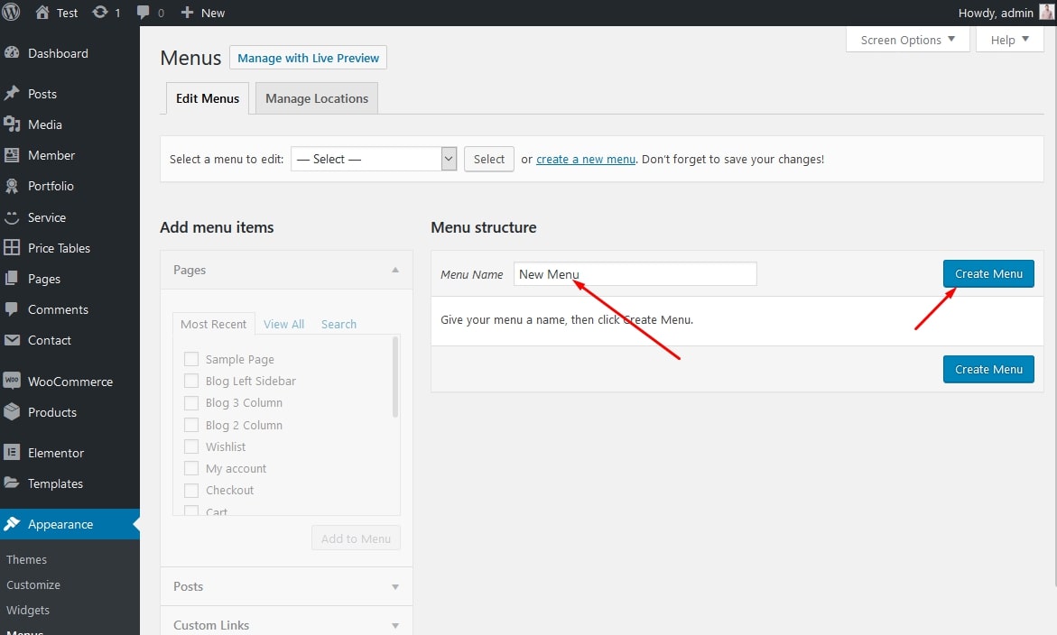Tick the Blog Left Sidebar checkbox
This screenshot has width=1057, height=635.
[191, 381]
